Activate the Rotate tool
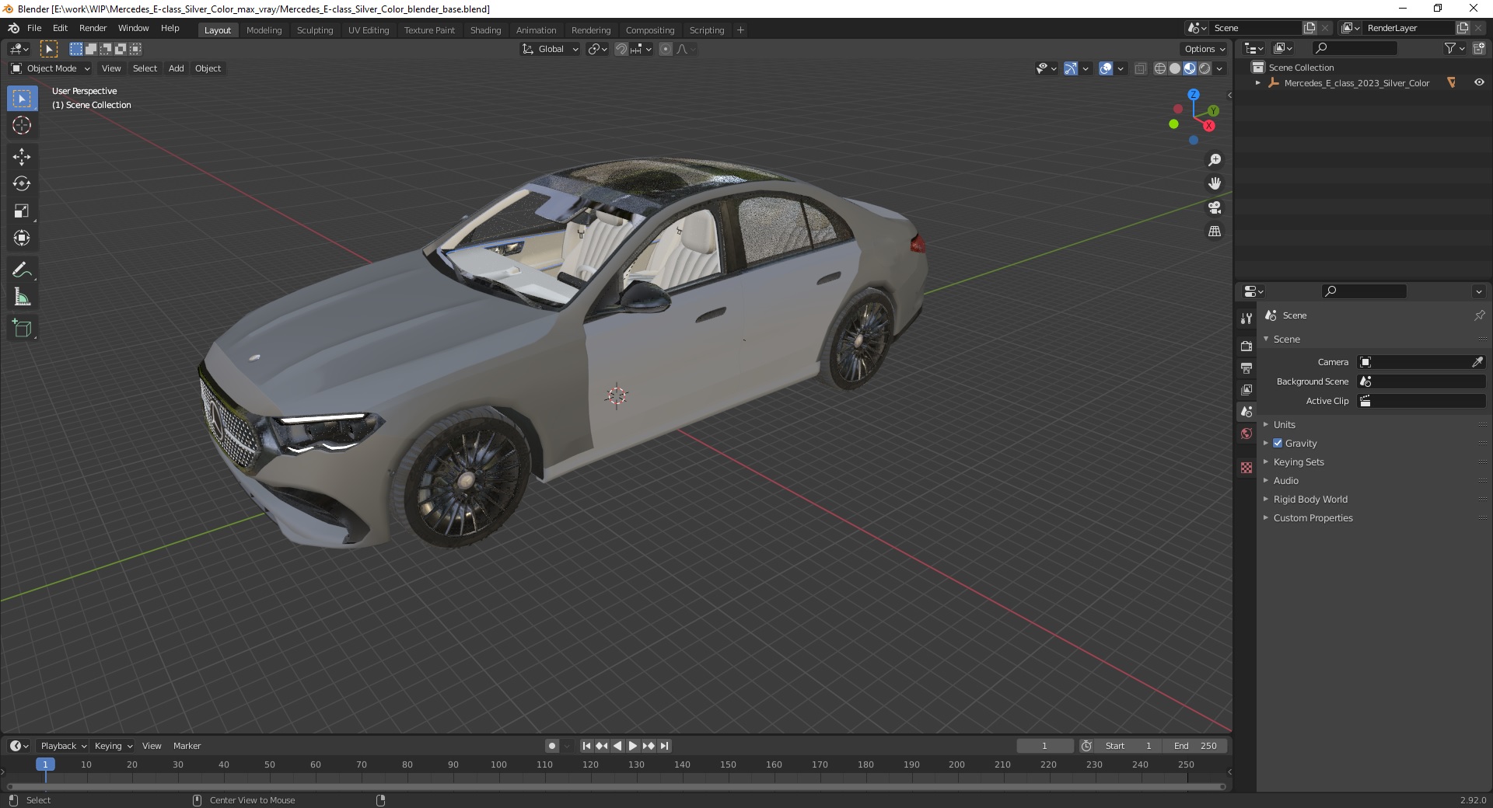Image resolution: width=1493 pixels, height=808 pixels. click(22, 184)
